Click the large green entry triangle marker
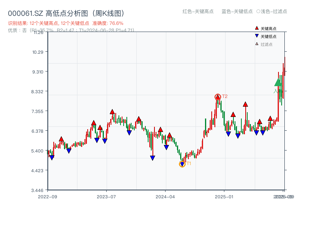This screenshot has width=316, height=237. [x=278, y=82]
